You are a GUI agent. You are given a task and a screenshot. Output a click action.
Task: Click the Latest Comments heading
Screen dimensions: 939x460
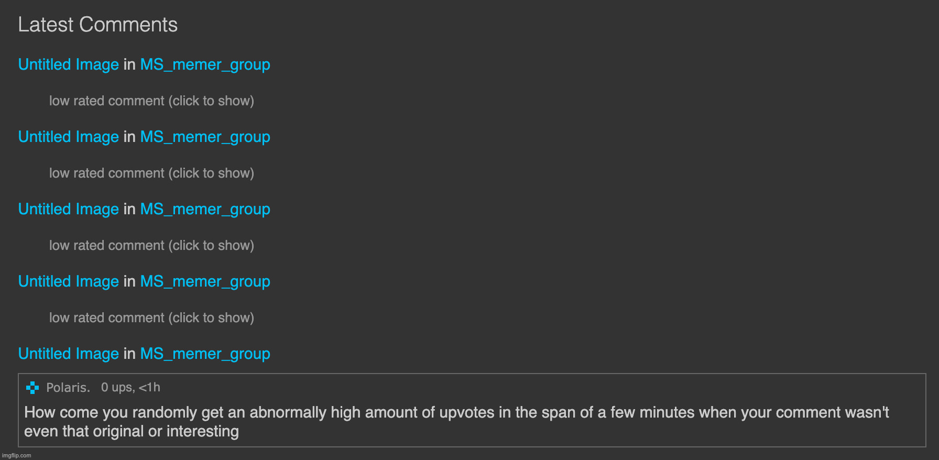point(98,25)
